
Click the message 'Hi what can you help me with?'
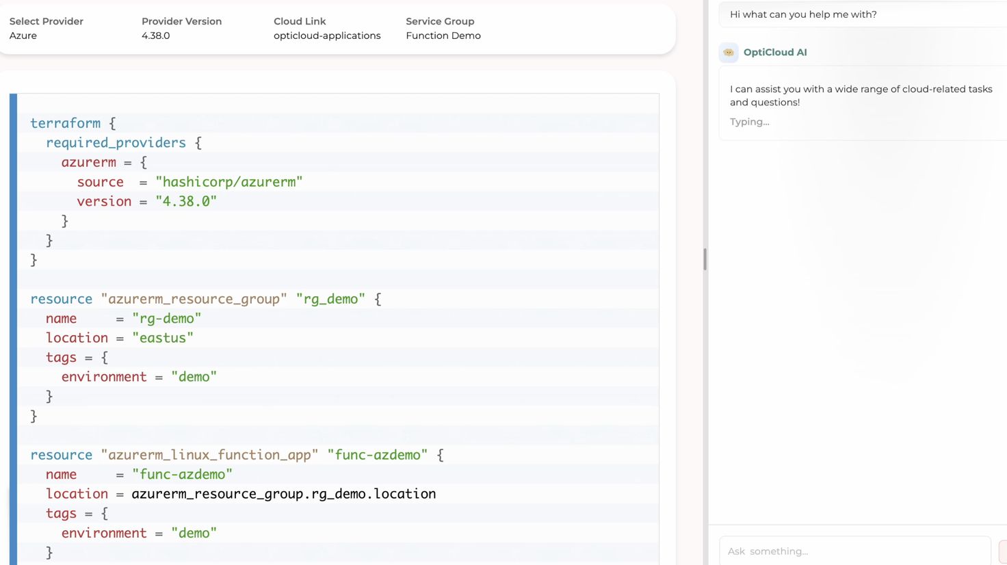pos(803,14)
